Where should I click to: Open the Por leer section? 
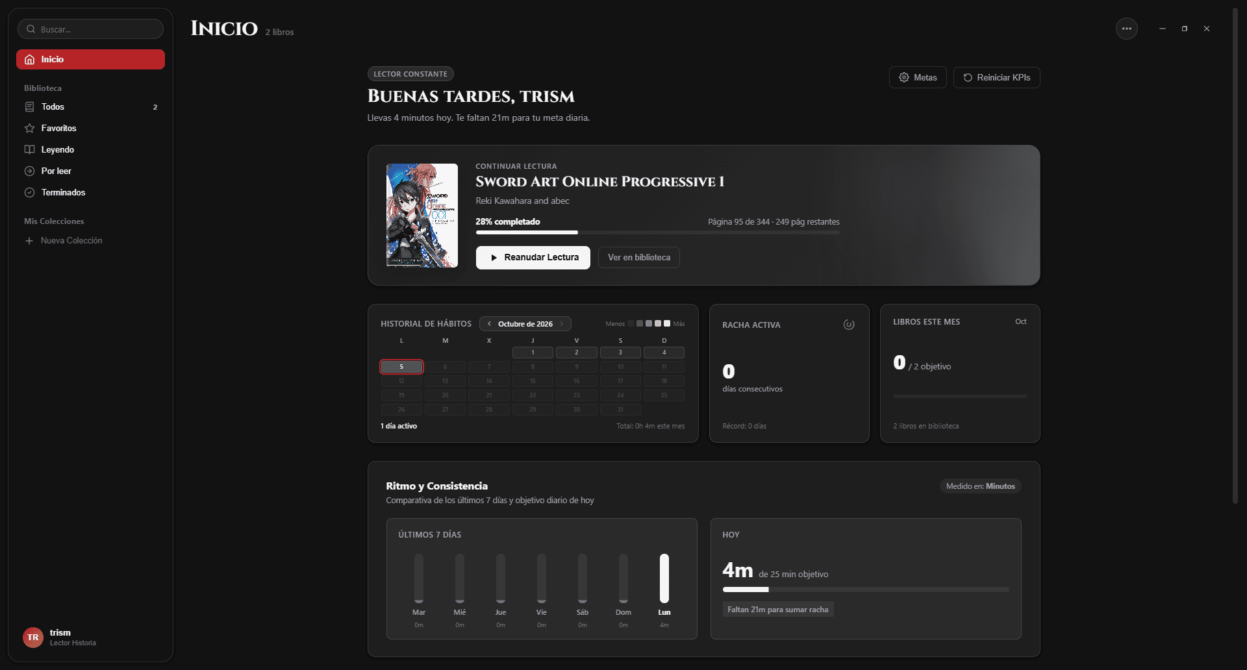pos(90,171)
